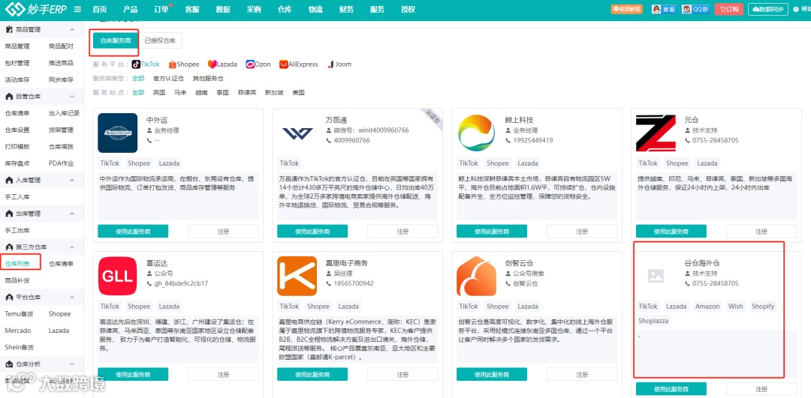Click the AliExpress platform filter icon
Image resolution: width=811 pixels, height=398 pixels.
coord(283,64)
